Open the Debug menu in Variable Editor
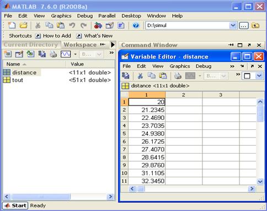 pos(204,66)
